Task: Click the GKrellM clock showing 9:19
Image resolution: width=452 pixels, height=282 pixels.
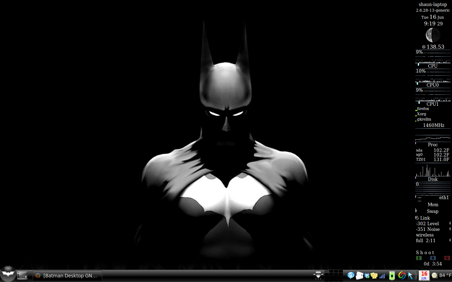Action: (x=433, y=24)
